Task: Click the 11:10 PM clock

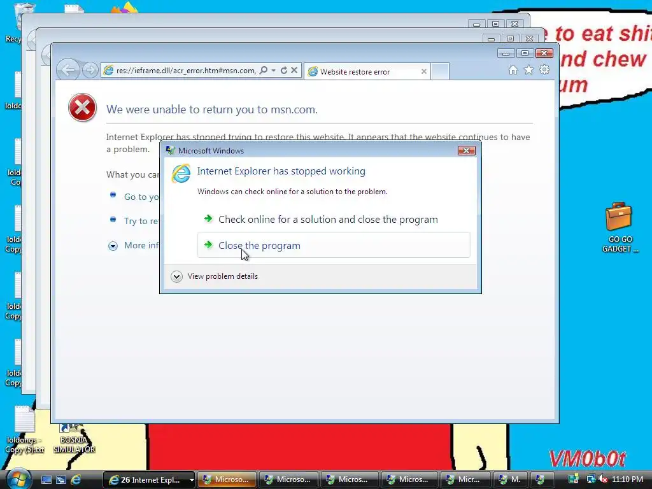Action: [x=627, y=479]
